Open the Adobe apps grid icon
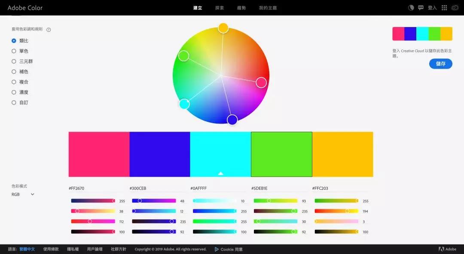The width and height of the screenshot is (464, 254). point(444,8)
